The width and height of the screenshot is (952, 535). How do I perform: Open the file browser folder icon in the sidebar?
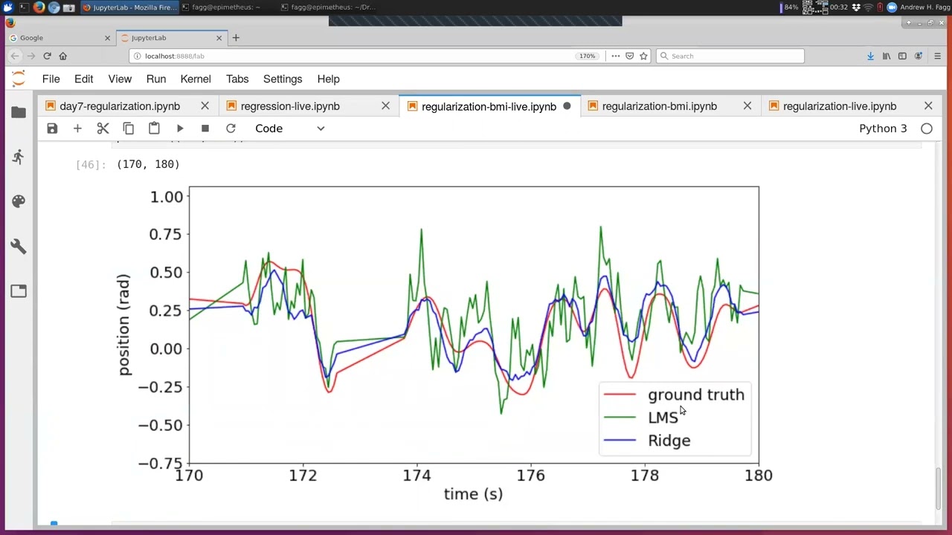(19, 112)
